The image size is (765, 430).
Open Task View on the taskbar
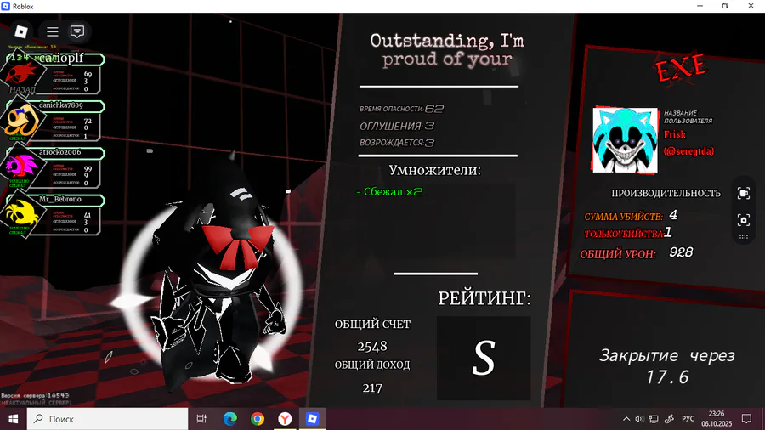point(201,419)
